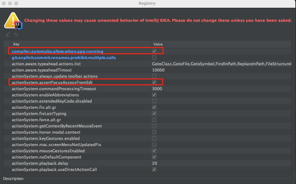Image resolution: width=296 pixels, height=184 pixels.
Task: Enable git.explicit.commit.renames.prohibit.multiple.calls checkbox
Action: click(x=154, y=57)
